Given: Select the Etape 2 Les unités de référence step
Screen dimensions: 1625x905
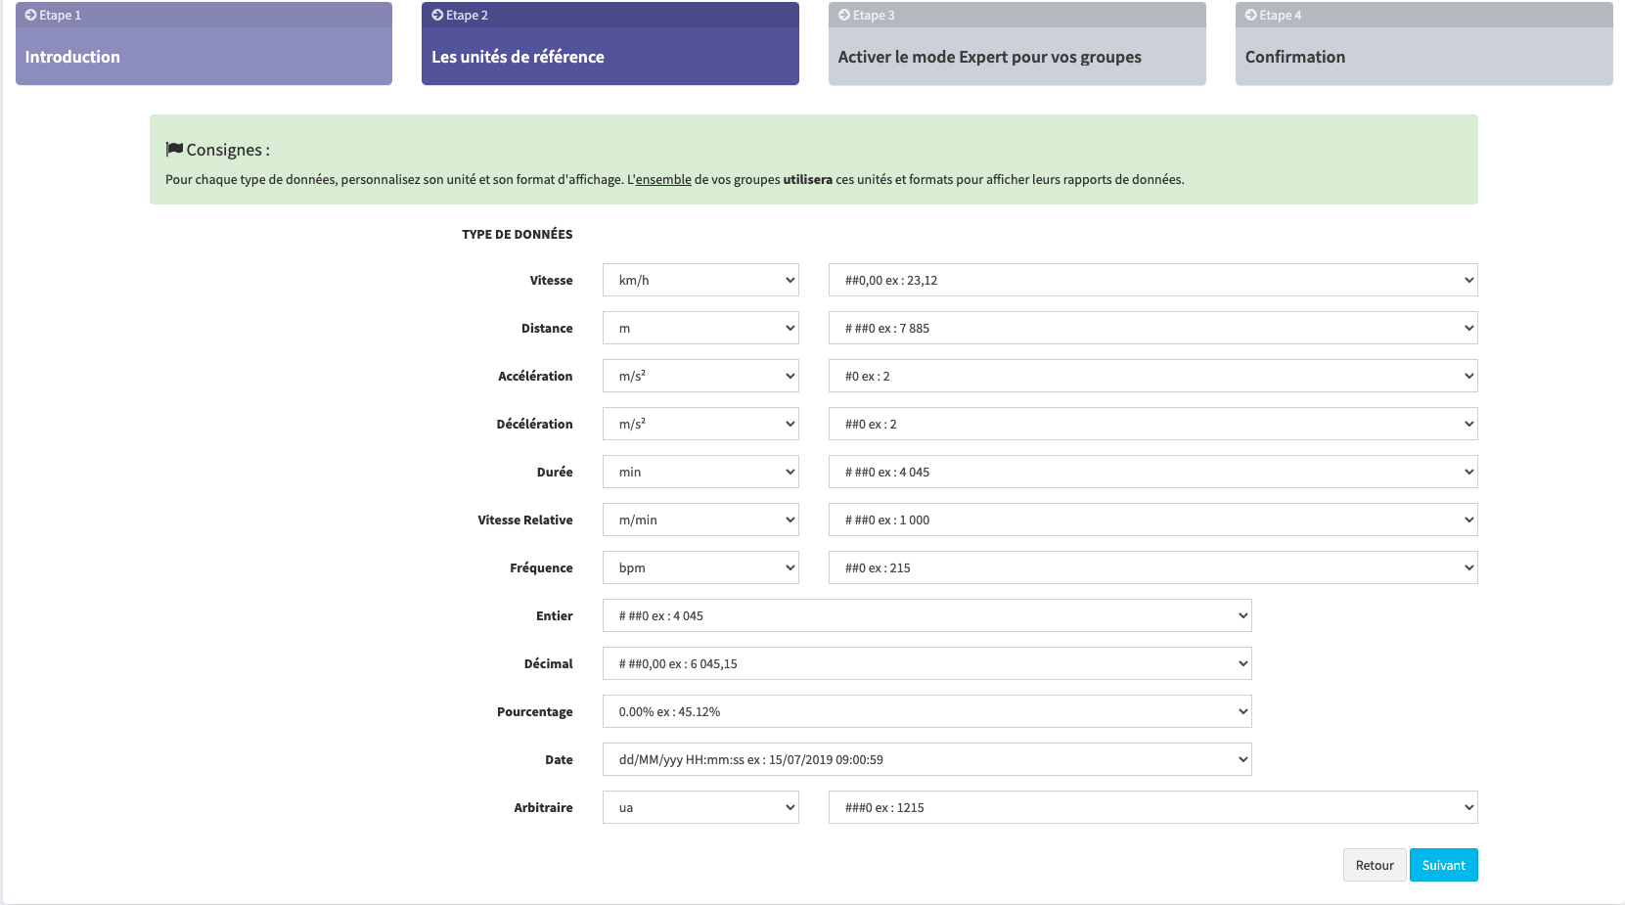Looking at the screenshot, I should coord(610,43).
